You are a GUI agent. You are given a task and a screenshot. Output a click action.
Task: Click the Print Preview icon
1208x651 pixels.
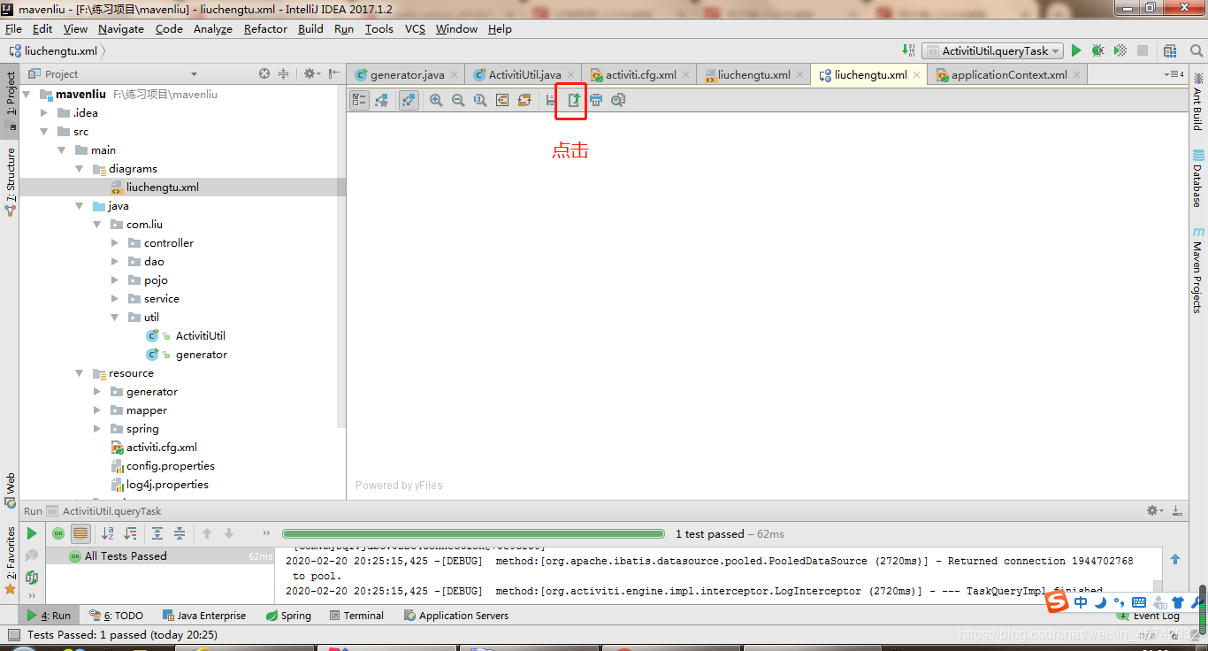pos(618,100)
